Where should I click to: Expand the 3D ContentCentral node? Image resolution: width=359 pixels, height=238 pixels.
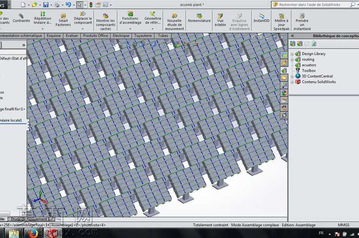pyautogui.click(x=292, y=77)
